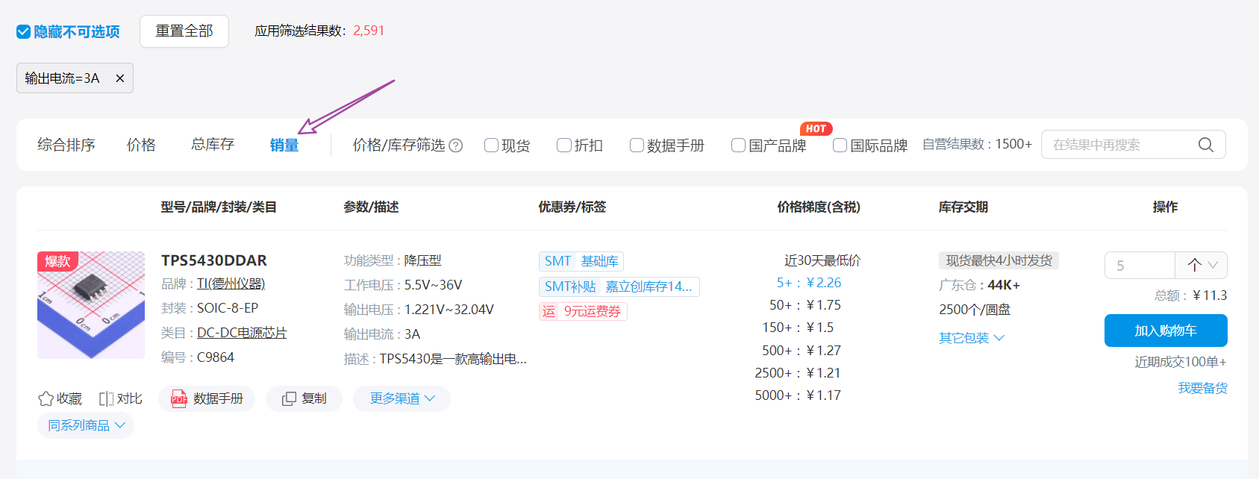
Task: Click the search magnifier icon in results
Action: point(1205,145)
